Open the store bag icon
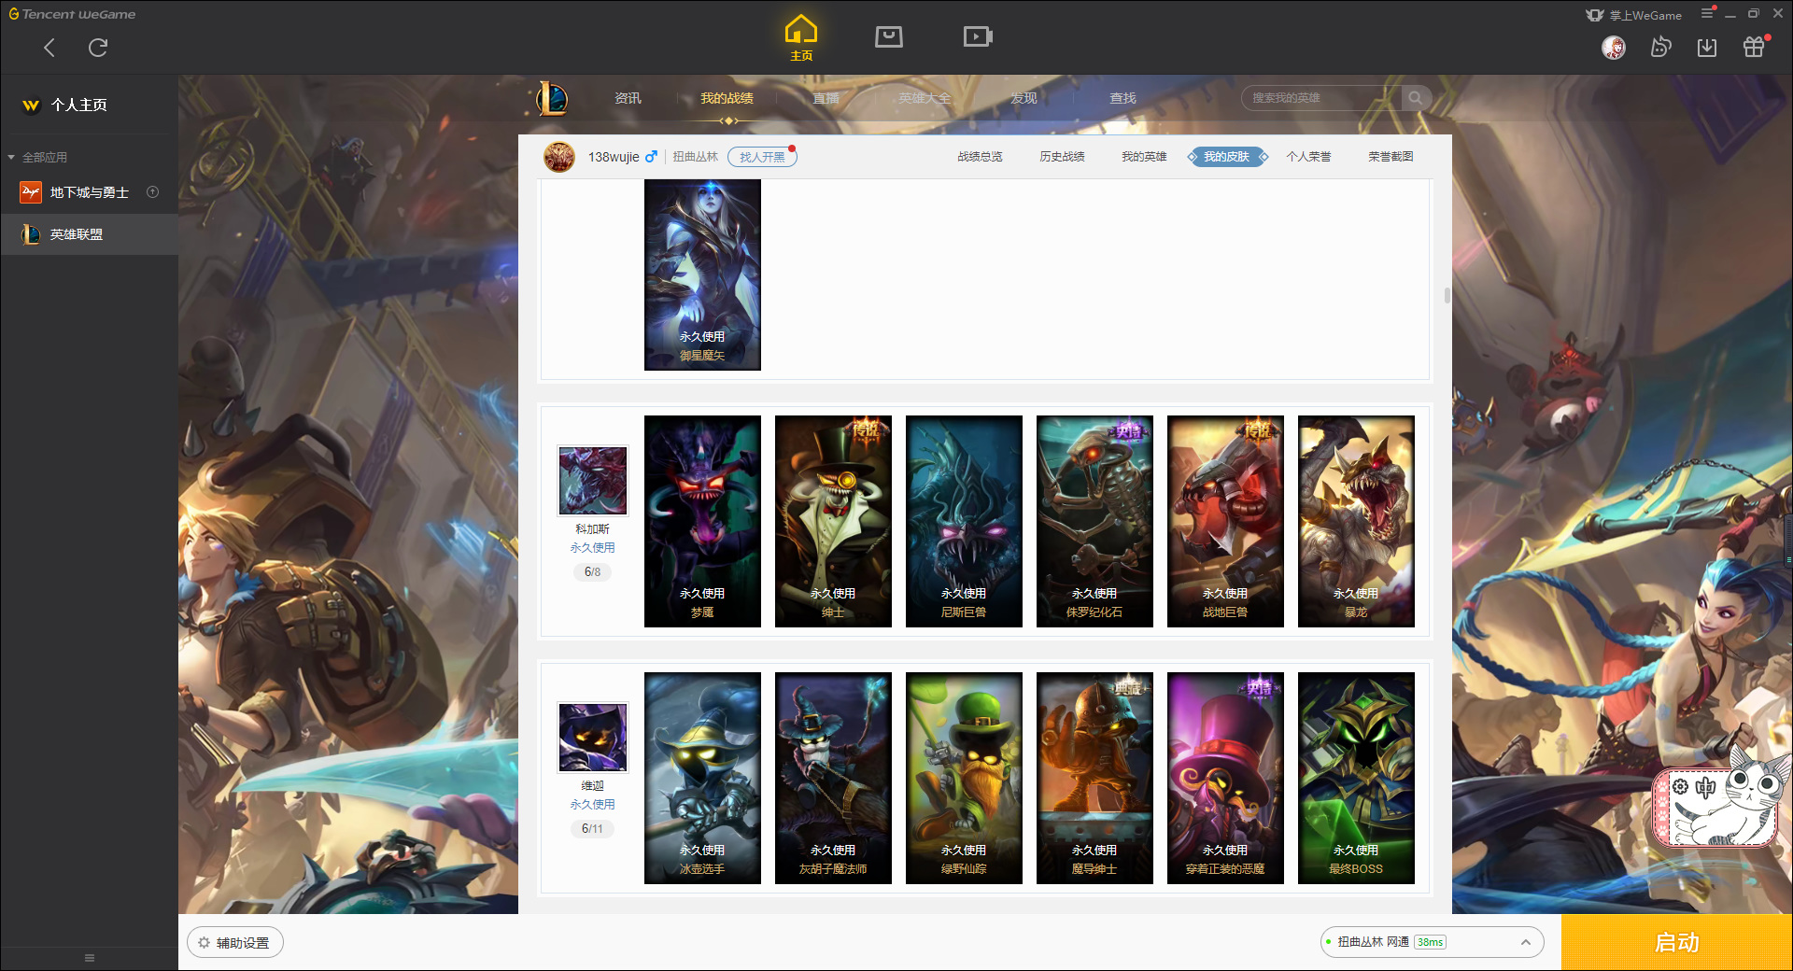1793x971 pixels. tap(889, 36)
